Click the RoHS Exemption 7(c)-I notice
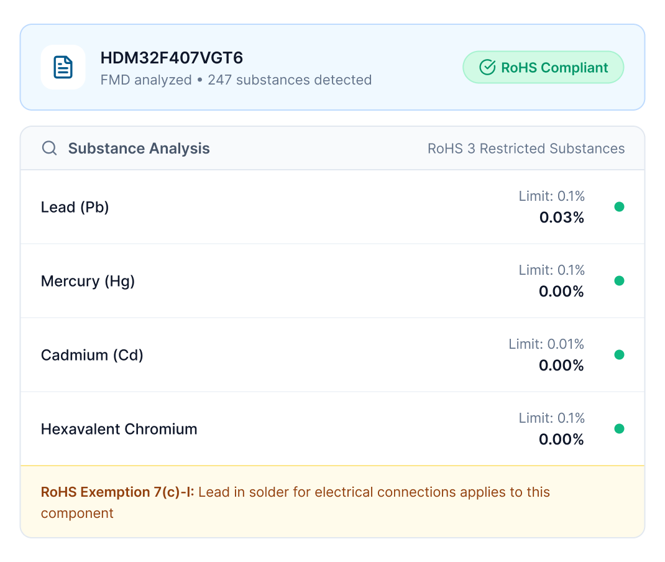The width and height of the screenshot is (665, 562). (x=295, y=502)
